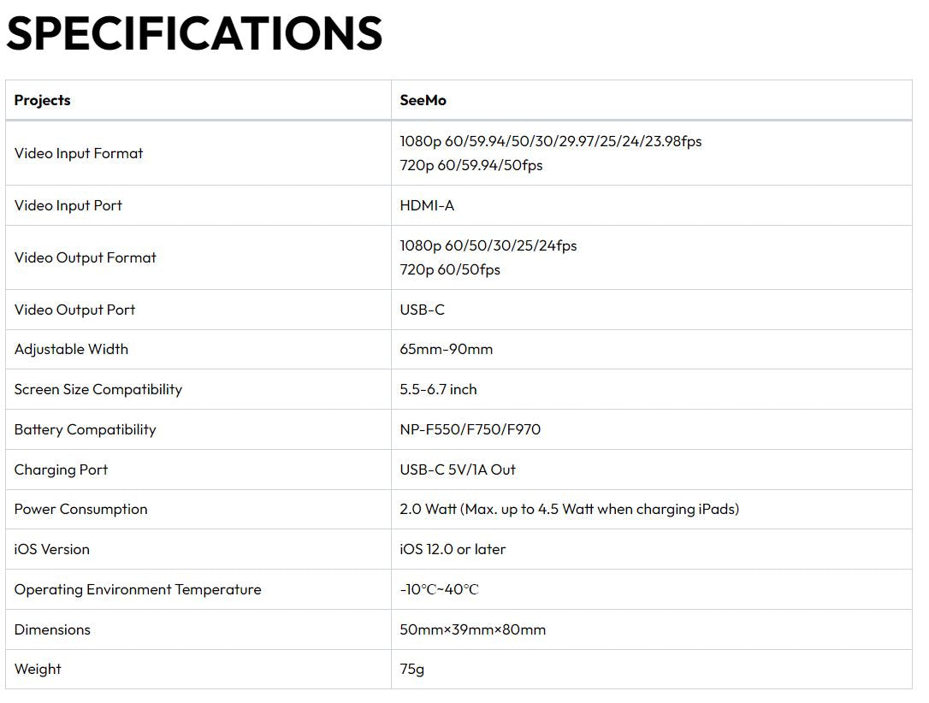Click the 1080p 60/59.94 input format value
This screenshot has width=929, height=703.
click(x=550, y=141)
